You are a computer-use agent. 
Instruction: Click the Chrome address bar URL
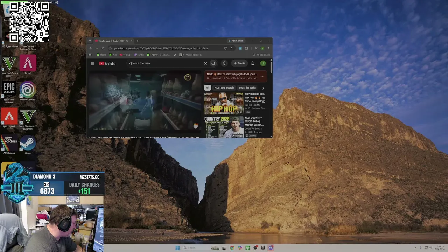tap(161, 48)
